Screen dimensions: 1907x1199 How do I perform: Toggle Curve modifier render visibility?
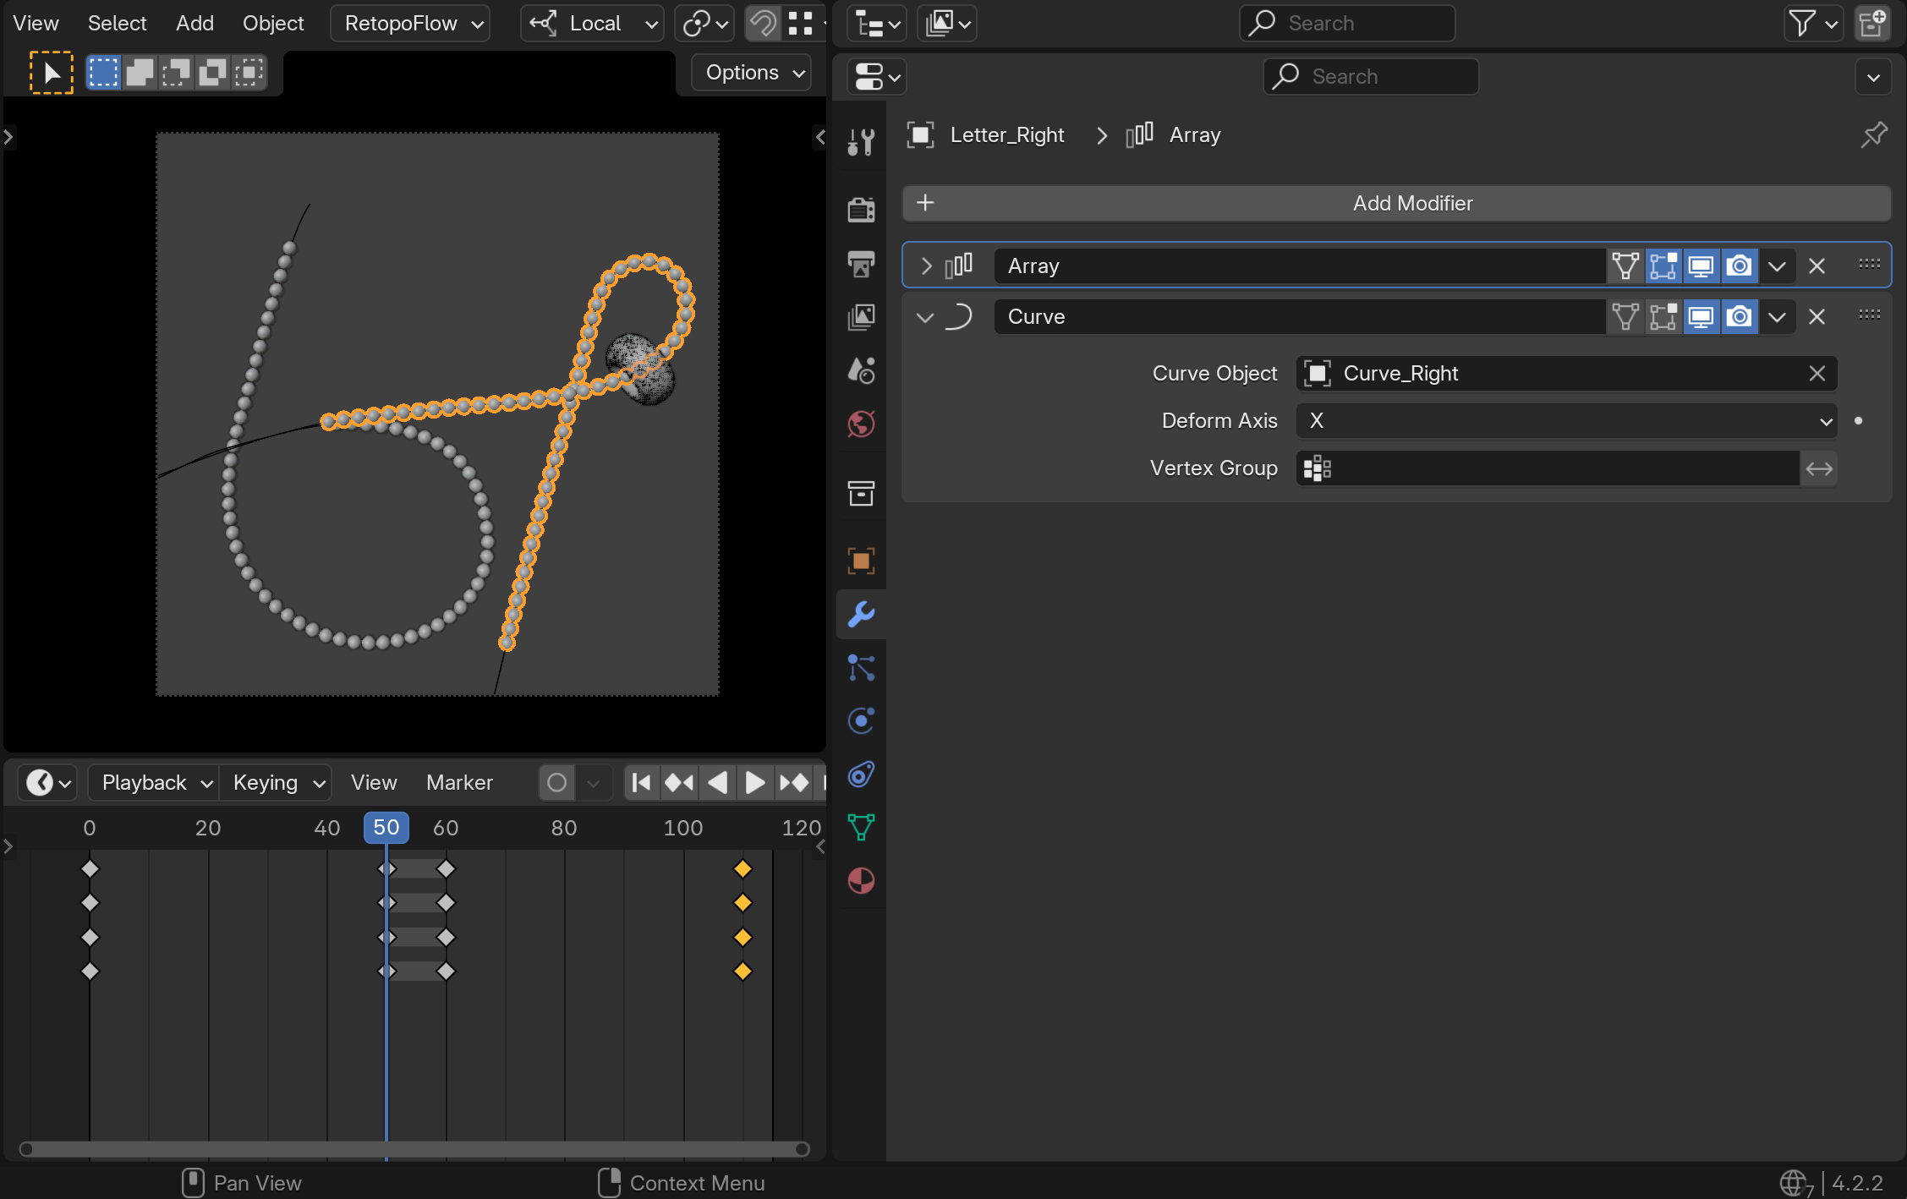[x=1739, y=317]
